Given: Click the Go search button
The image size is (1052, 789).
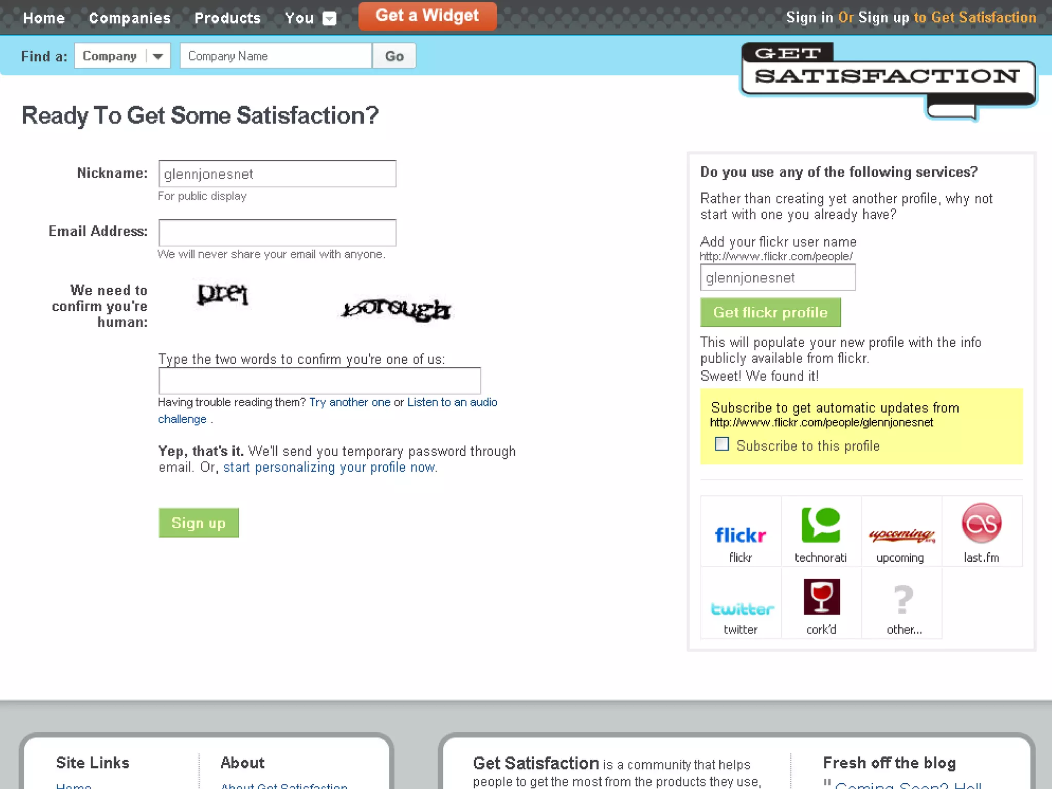Looking at the screenshot, I should click(394, 55).
